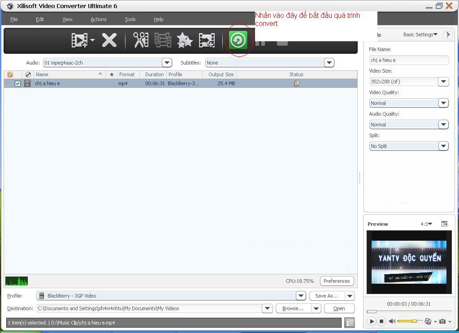Sort the file list by Name column
The width and height of the screenshot is (459, 333).
click(x=69, y=74)
